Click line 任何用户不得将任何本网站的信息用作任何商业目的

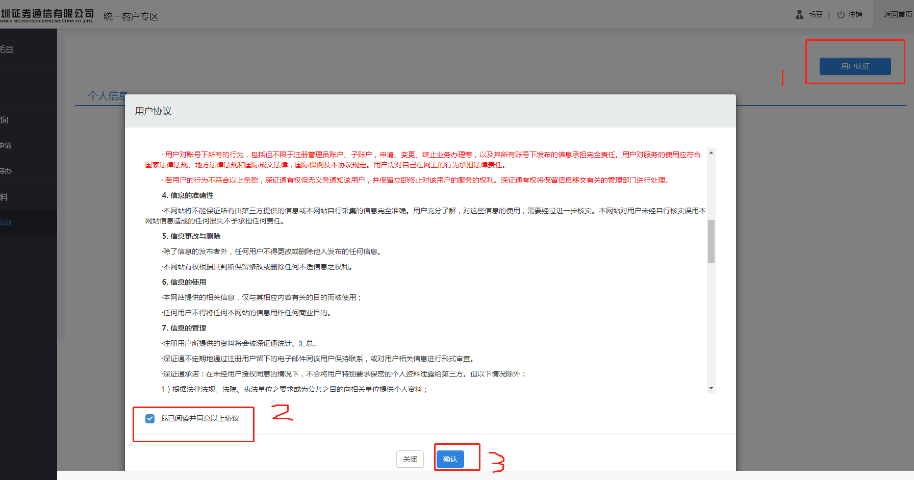(247, 313)
